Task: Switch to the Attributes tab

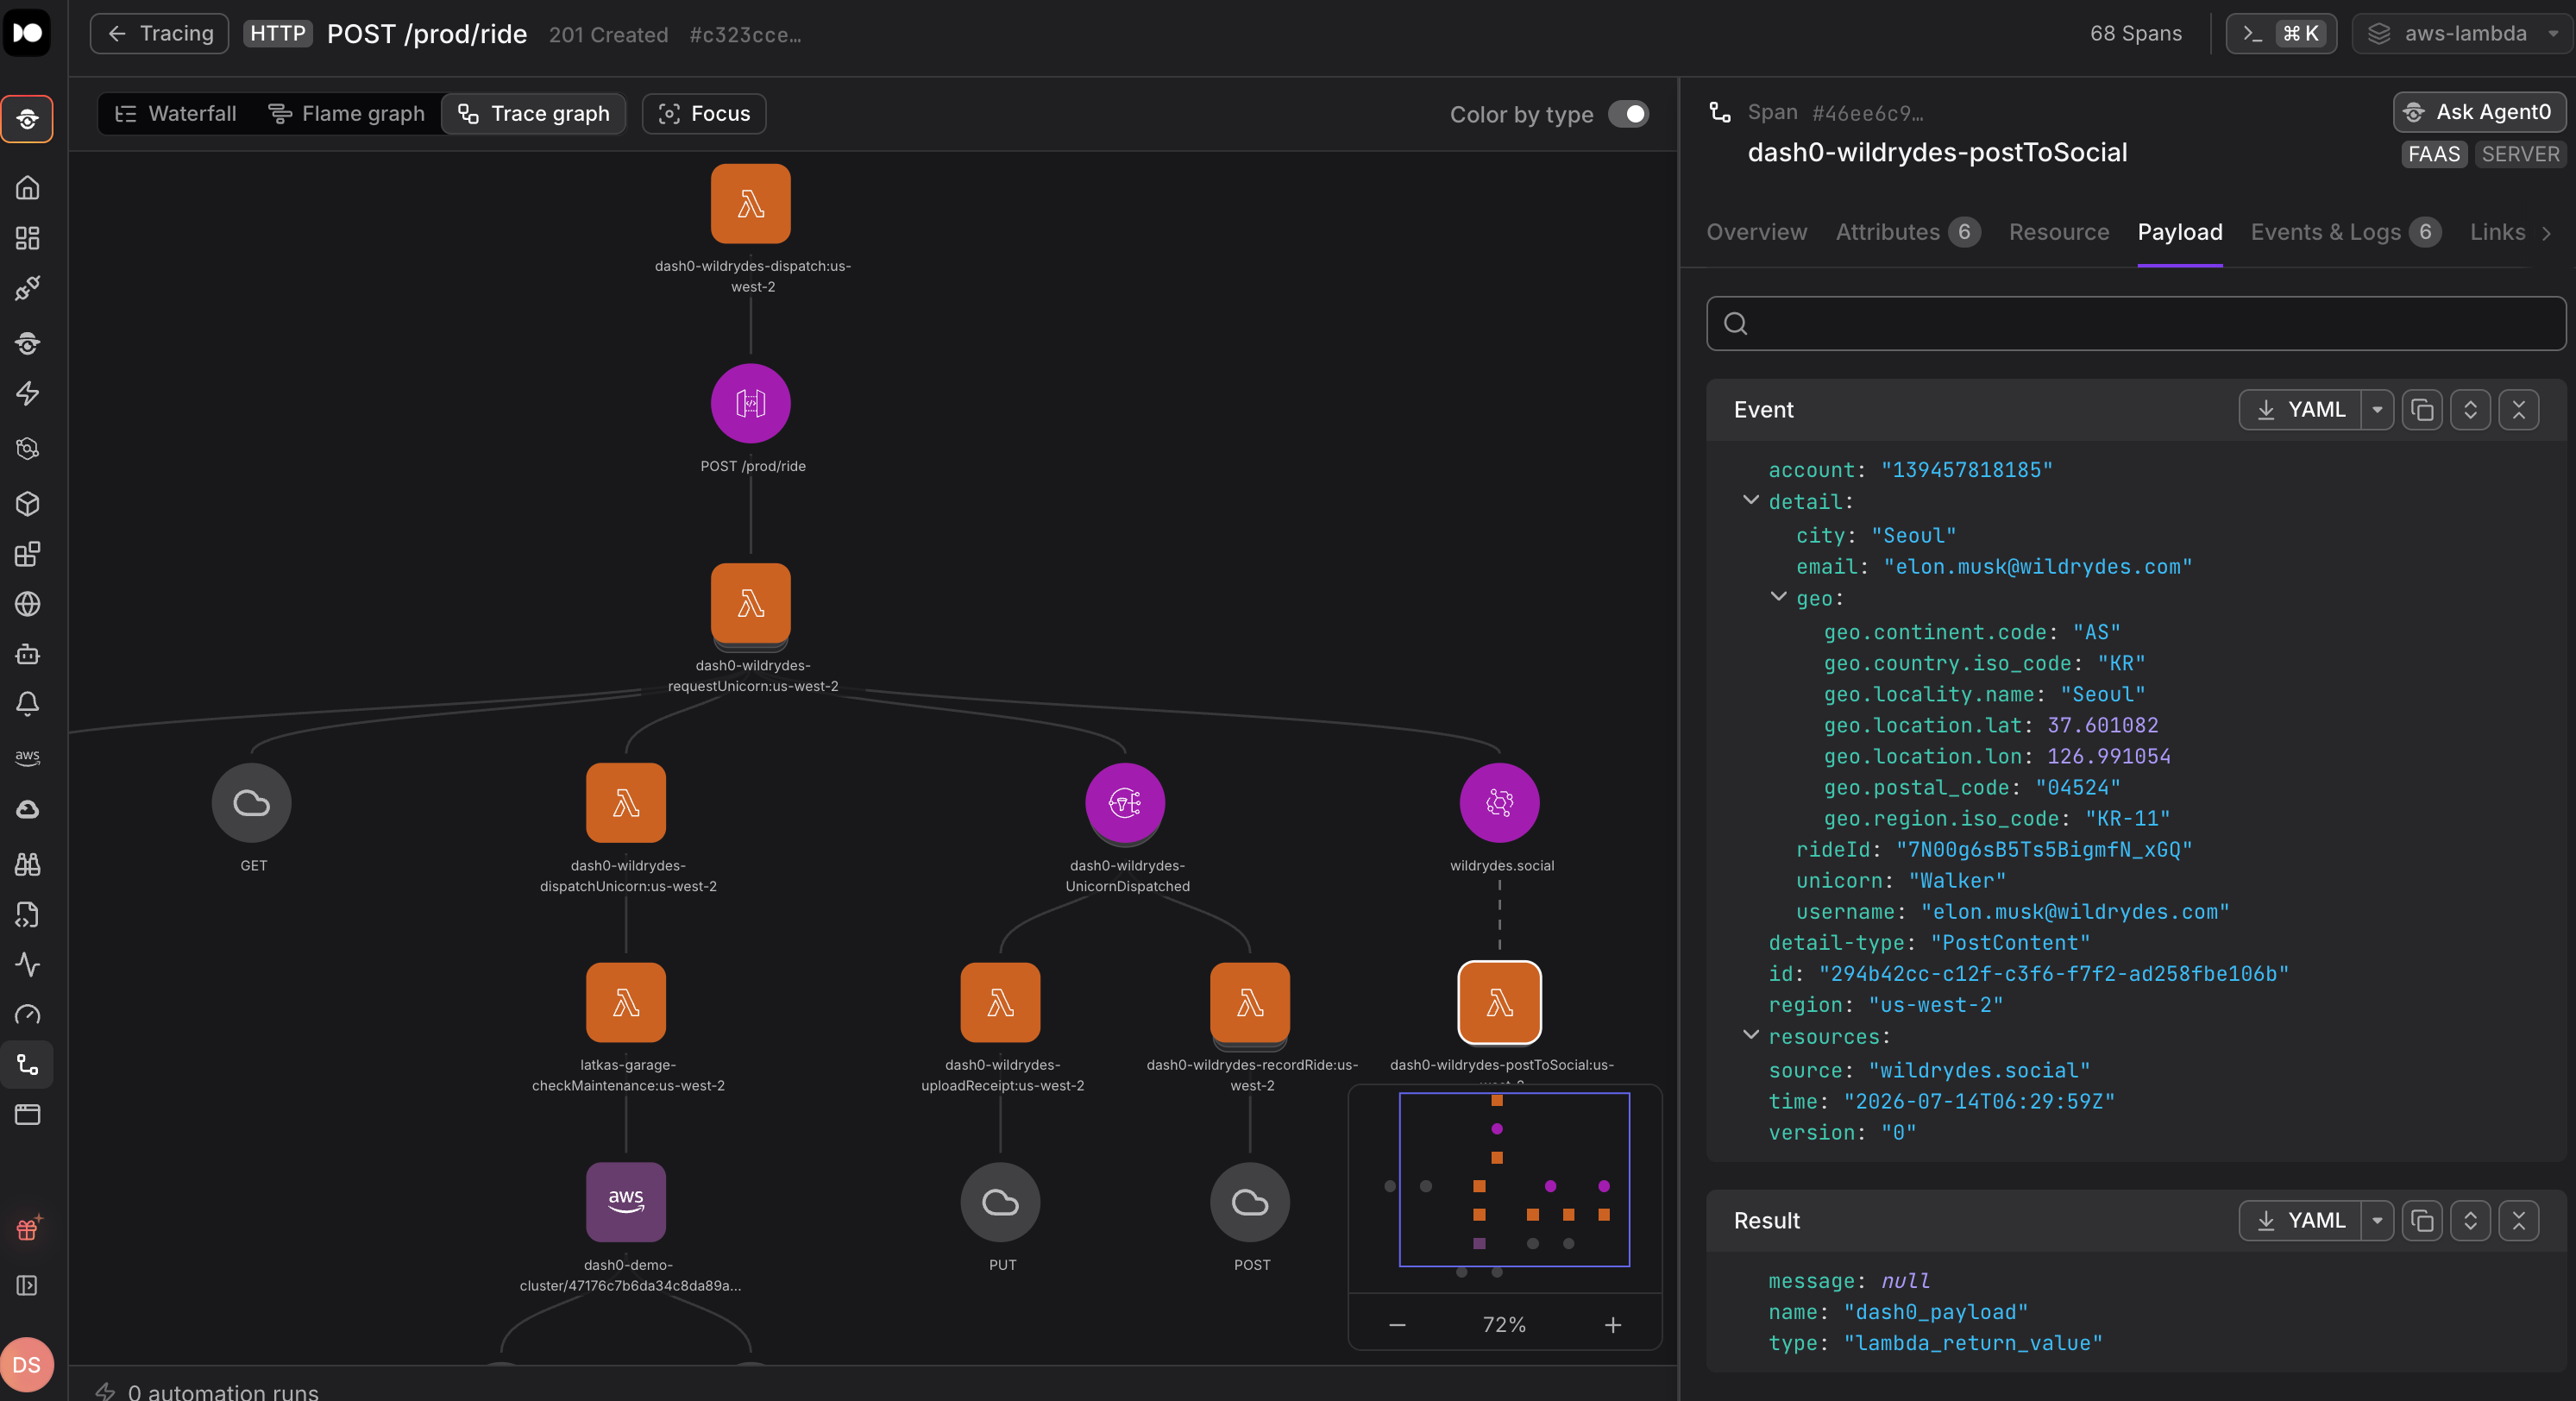Action: coord(1907,232)
